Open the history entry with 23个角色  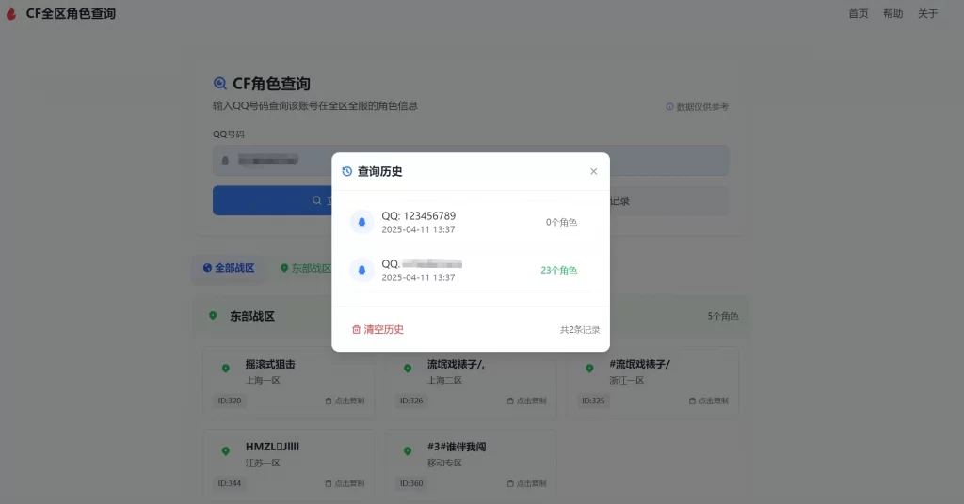tap(471, 270)
